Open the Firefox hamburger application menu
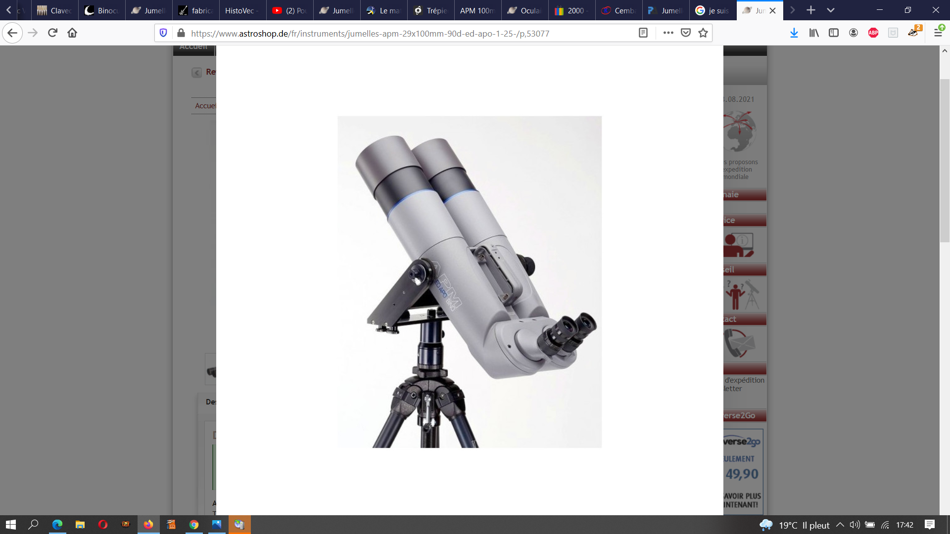This screenshot has height=534, width=950. tap(938, 33)
